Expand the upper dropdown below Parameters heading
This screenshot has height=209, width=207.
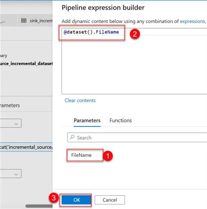(16, 124)
